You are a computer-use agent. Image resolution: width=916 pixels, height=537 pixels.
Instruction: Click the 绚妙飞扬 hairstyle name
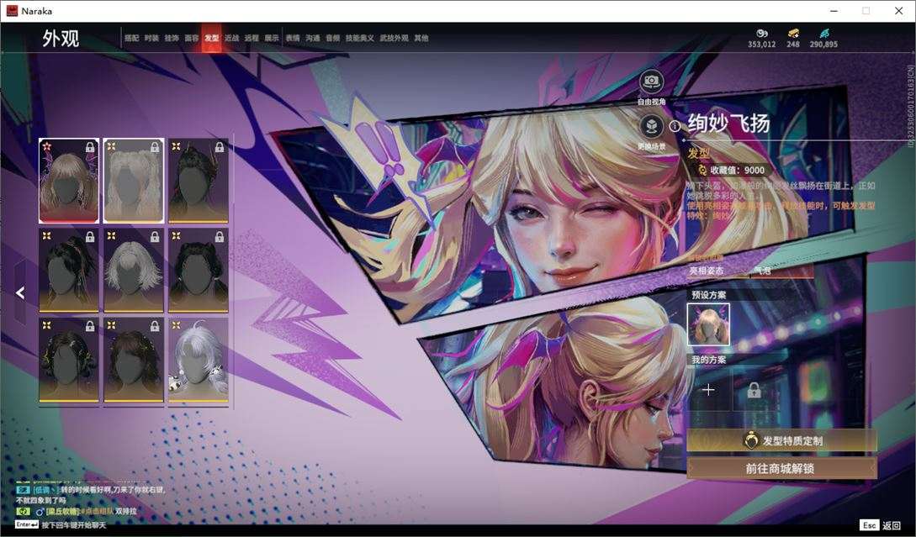[x=728, y=124]
